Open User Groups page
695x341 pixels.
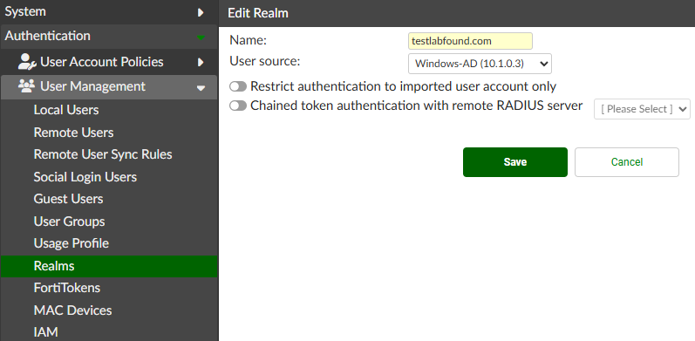click(69, 222)
